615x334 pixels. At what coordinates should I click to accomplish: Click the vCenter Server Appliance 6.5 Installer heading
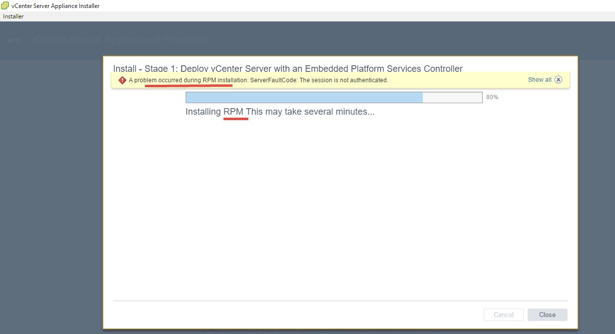click(118, 39)
